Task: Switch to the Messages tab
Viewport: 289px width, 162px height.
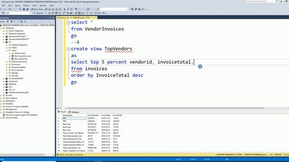Action: [74, 112]
